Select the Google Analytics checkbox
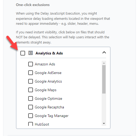Screen dimensions: 138x136 [x=31, y=81]
